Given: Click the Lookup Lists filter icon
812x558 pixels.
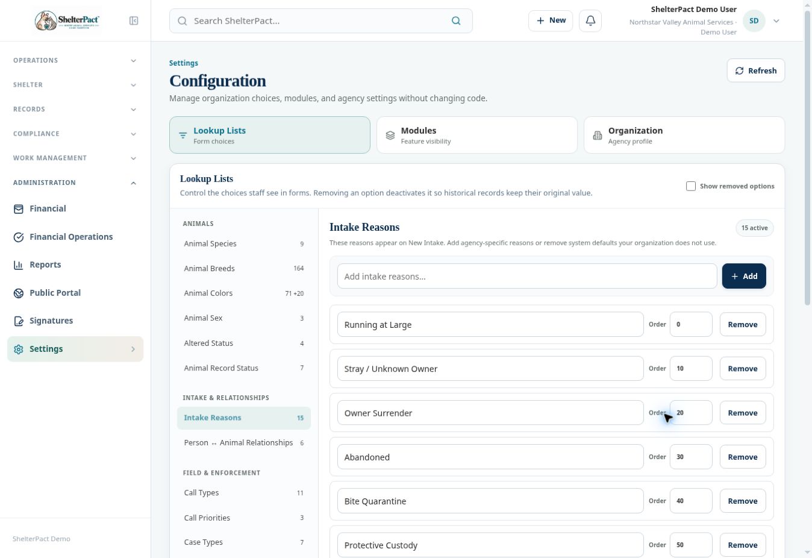Looking at the screenshot, I should [x=183, y=136].
